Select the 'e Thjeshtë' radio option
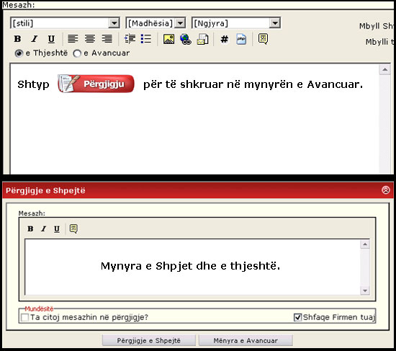Image resolution: width=396 pixels, height=351 pixels. pyautogui.click(x=19, y=53)
